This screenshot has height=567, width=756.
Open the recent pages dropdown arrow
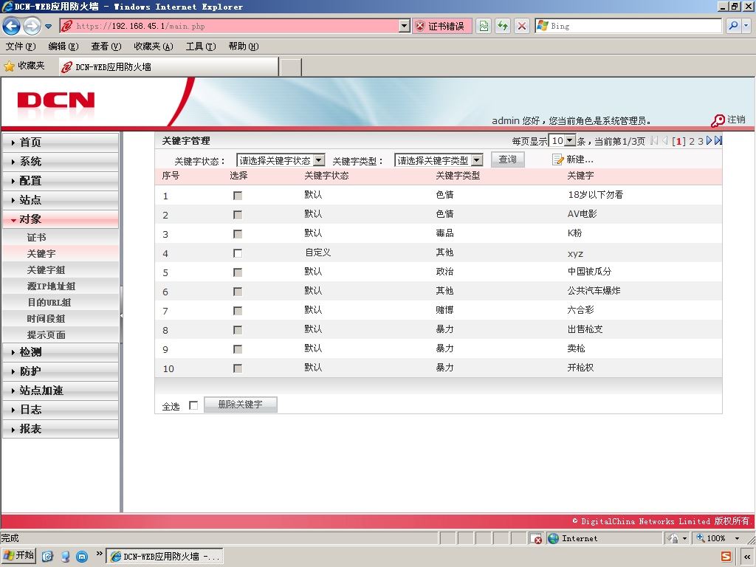tap(48, 27)
